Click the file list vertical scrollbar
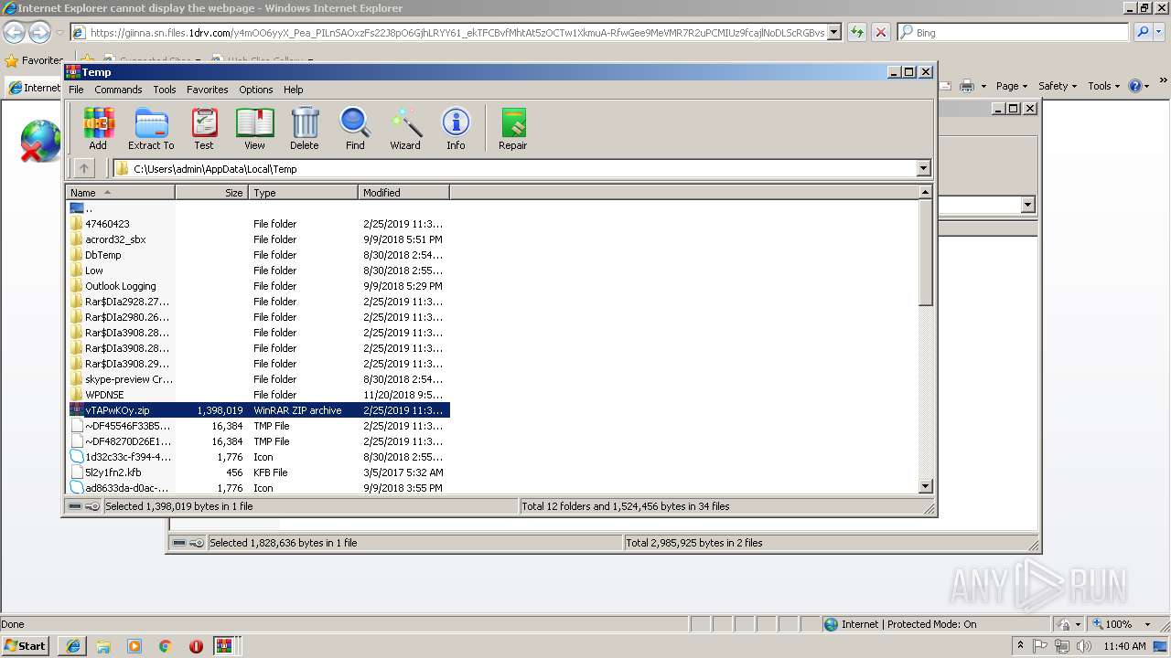The width and height of the screenshot is (1171, 658). point(925,340)
